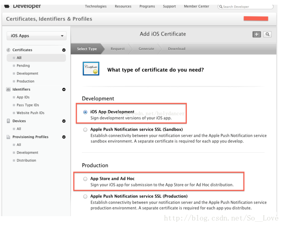Click the iOS App Development label text
The image size is (283, 226).
tap(112, 112)
